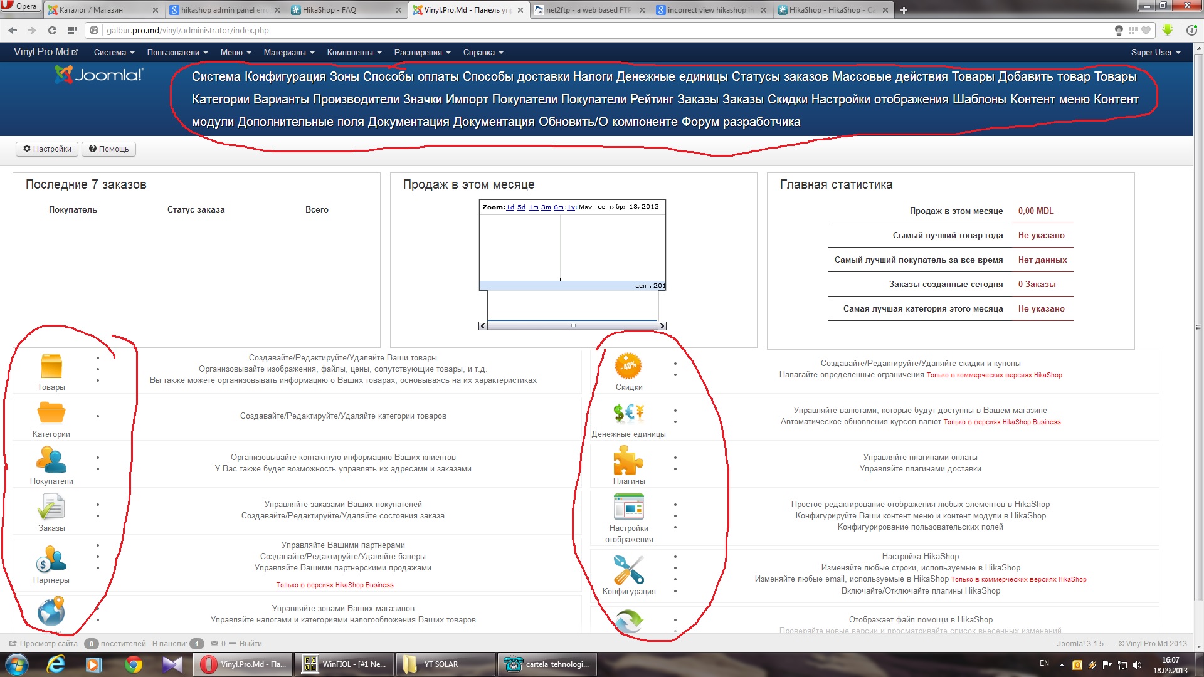Open the Заказы orders icon

click(51, 508)
